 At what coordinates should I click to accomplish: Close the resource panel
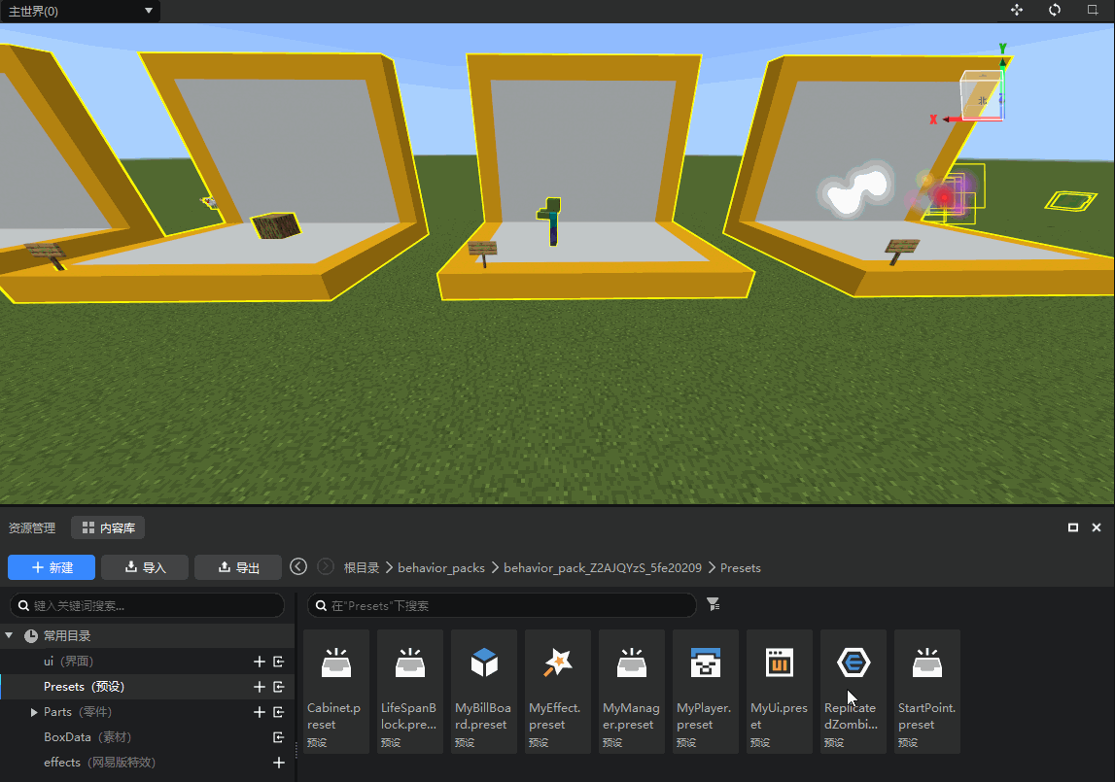pyautogui.click(x=1097, y=527)
